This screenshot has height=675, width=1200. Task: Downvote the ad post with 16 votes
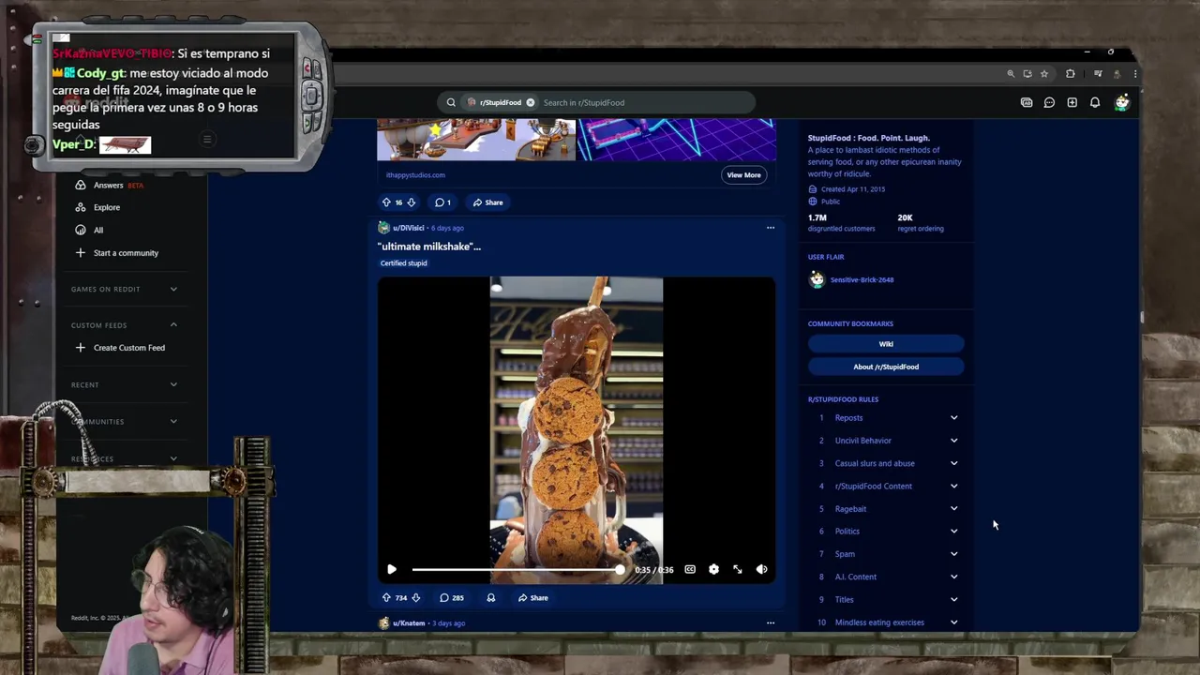pos(411,202)
